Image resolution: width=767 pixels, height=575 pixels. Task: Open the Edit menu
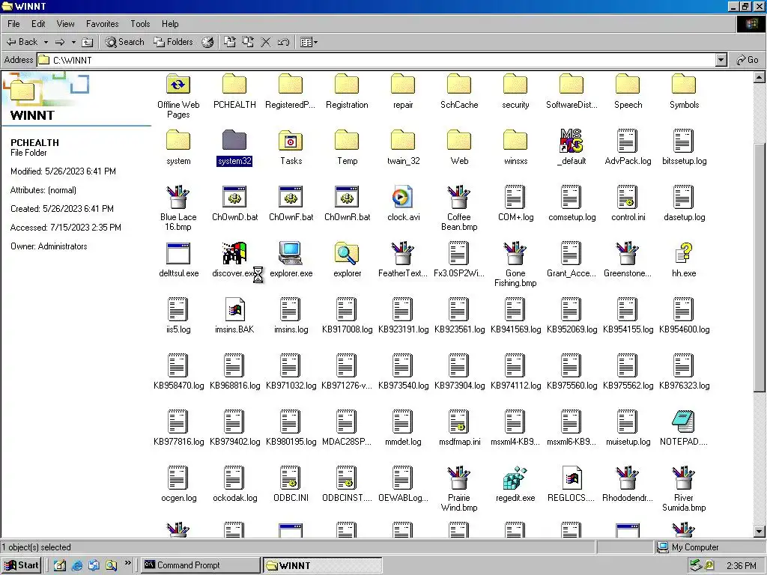[x=38, y=23]
